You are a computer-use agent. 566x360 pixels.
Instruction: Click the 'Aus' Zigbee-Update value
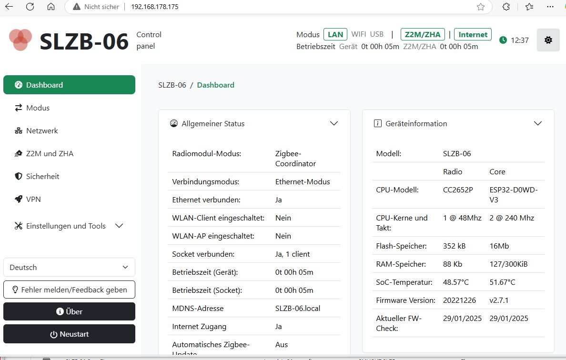pos(281,344)
